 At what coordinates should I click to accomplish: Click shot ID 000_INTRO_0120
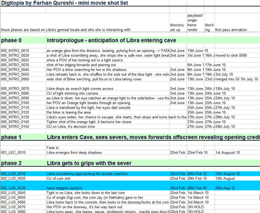(x=15, y=112)
